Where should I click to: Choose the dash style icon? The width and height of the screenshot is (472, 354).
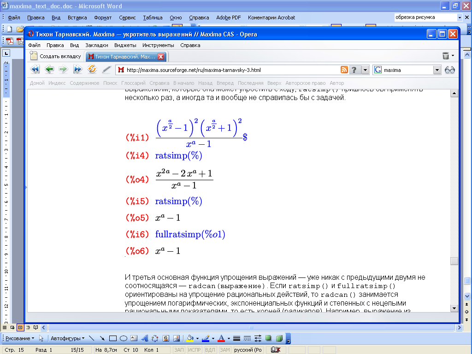click(247, 338)
